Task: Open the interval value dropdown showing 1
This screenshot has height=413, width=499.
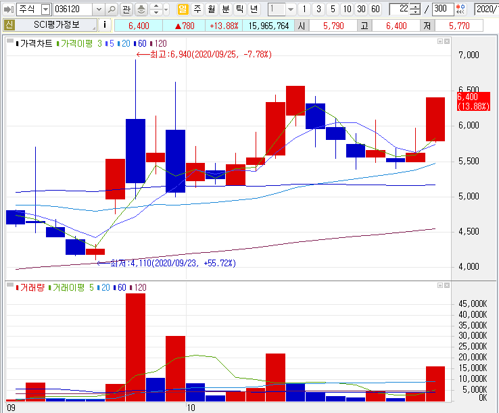Action: point(290,9)
